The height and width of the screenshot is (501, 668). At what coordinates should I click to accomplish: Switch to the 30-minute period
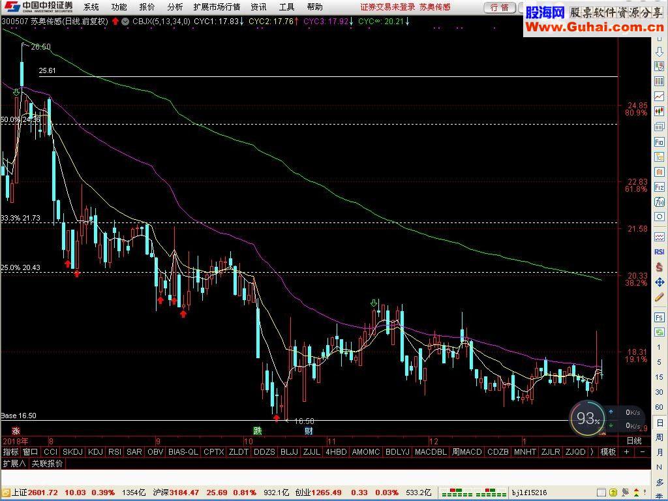tap(660, 392)
